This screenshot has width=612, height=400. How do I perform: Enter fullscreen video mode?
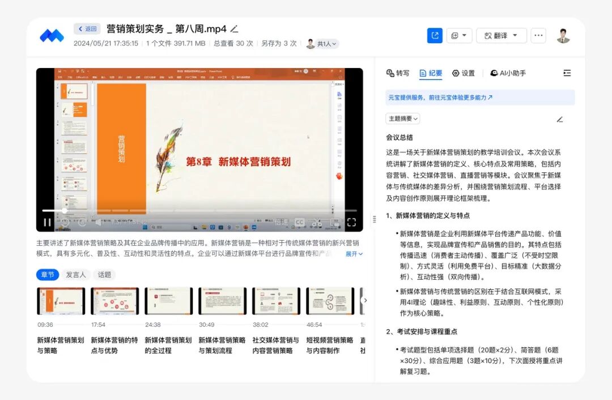(x=351, y=222)
